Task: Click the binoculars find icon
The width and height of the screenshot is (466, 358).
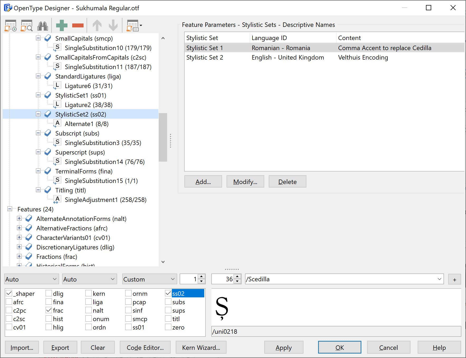Action: click(43, 26)
